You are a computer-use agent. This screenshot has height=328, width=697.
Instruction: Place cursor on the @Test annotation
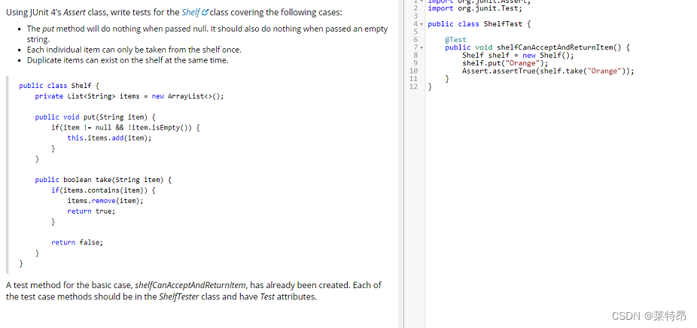[x=455, y=39]
